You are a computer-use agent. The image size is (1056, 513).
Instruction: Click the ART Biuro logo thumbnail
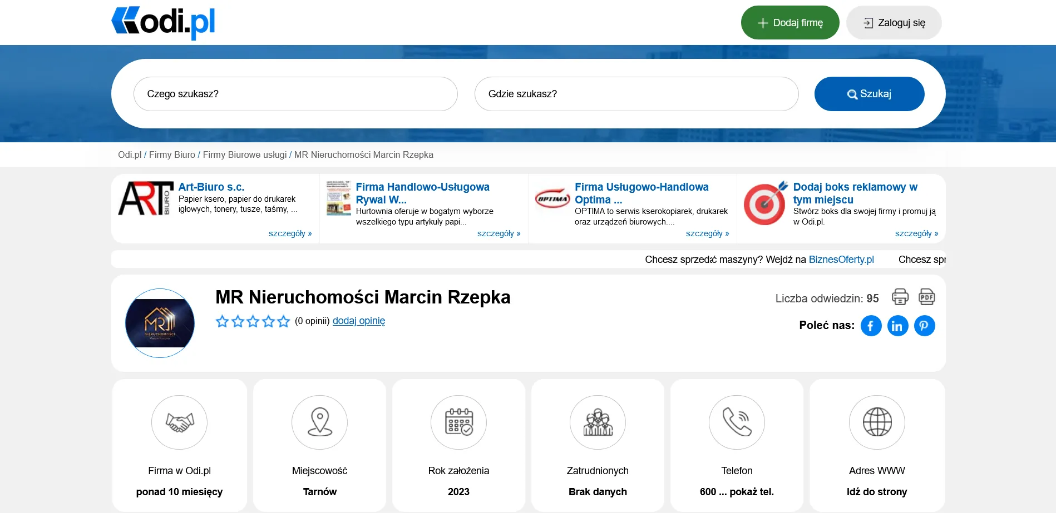(146, 198)
